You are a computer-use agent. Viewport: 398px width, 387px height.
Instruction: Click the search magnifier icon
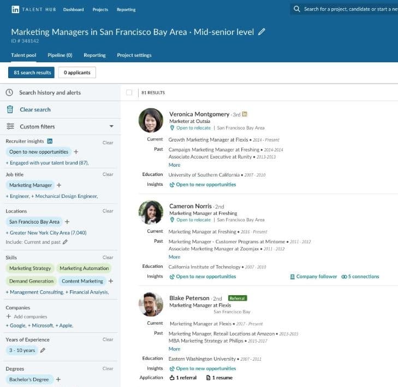pyautogui.click(x=296, y=9)
